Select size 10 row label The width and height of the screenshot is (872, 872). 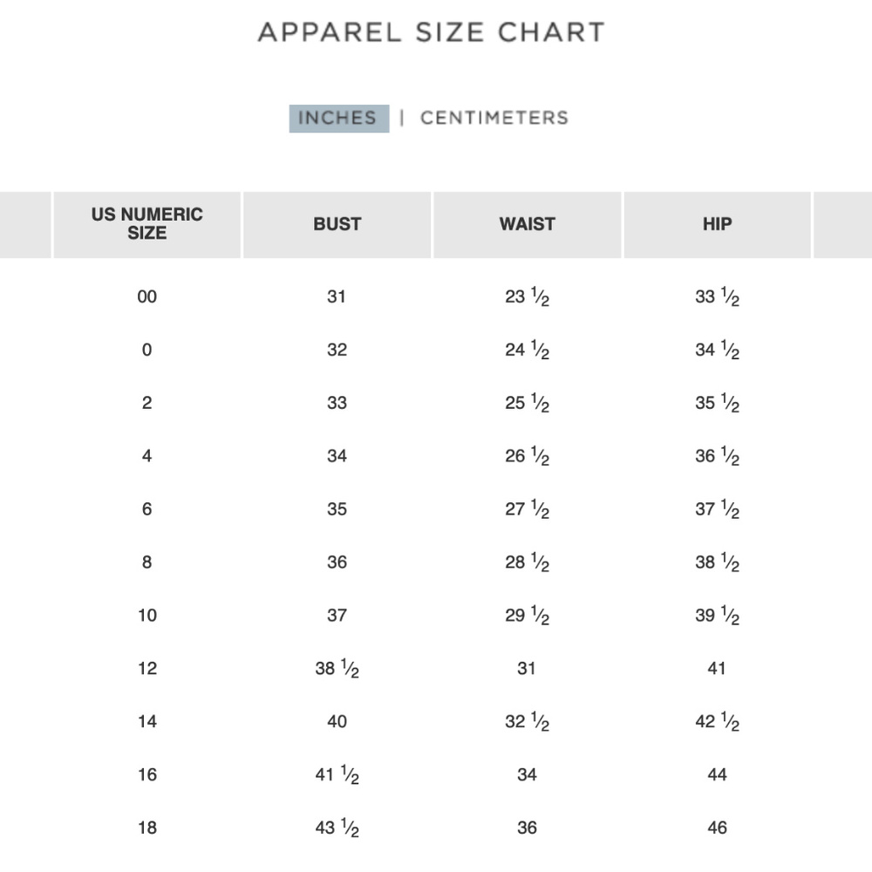[x=147, y=615]
